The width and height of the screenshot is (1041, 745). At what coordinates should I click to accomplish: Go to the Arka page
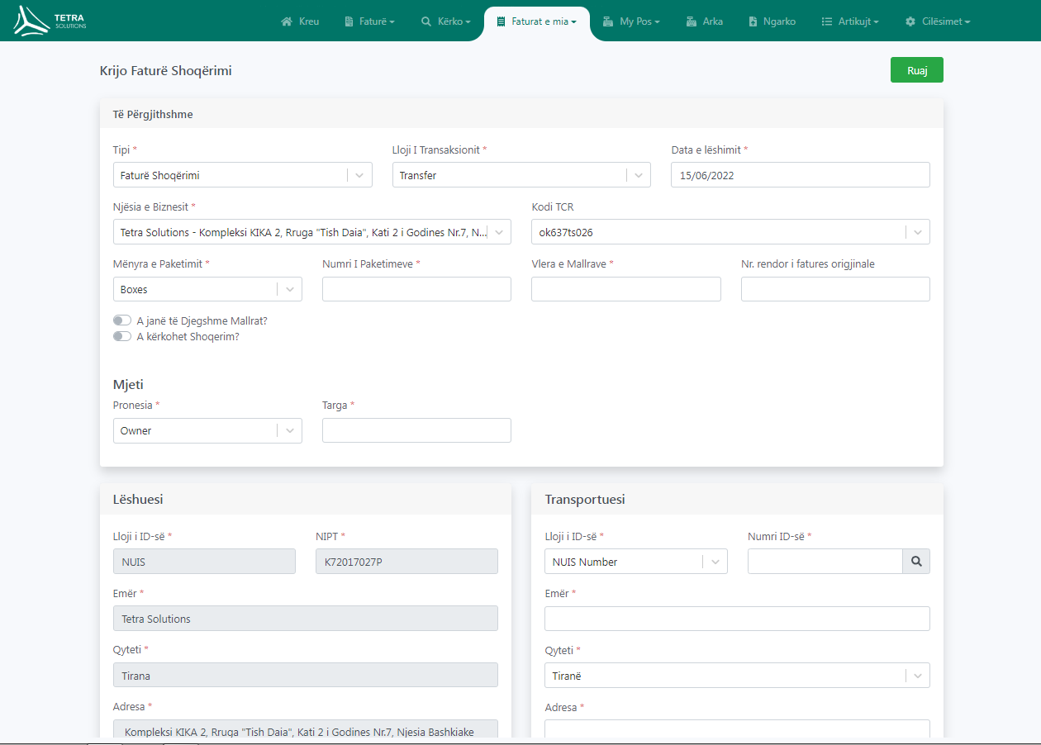click(704, 21)
